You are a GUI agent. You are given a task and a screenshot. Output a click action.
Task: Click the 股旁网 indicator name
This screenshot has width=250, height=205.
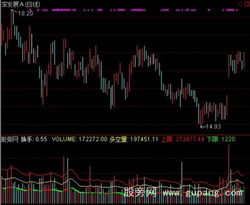click(9, 139)
